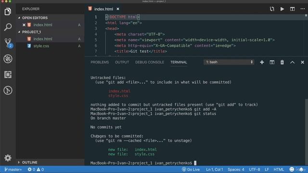Close index.html in Open Editors list
308x173 pixels.
click(x=24, y=25)
